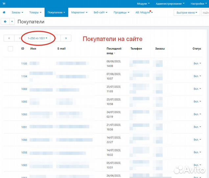Click the back arrow button
This screenshot has width=209, height=178.
click(5, 21)
